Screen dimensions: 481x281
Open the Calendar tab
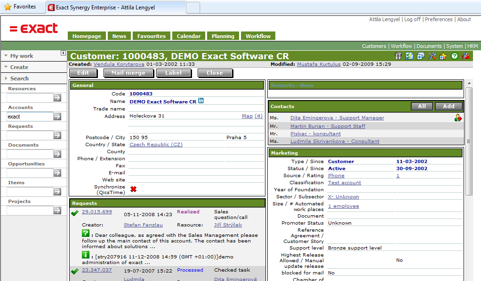189,36
